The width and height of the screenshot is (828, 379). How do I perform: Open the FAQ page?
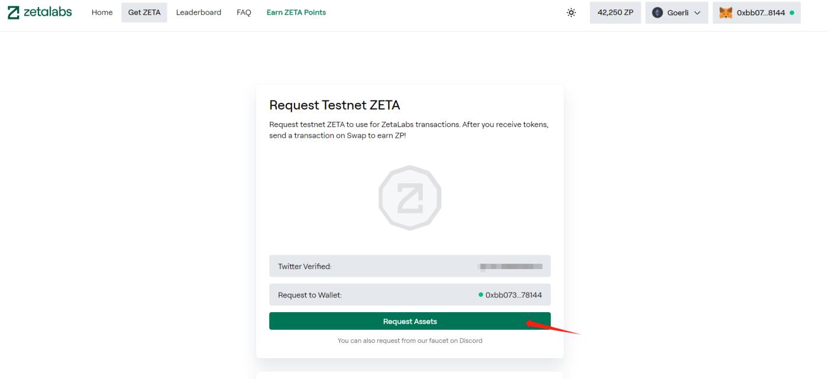(x=244, y=12)
